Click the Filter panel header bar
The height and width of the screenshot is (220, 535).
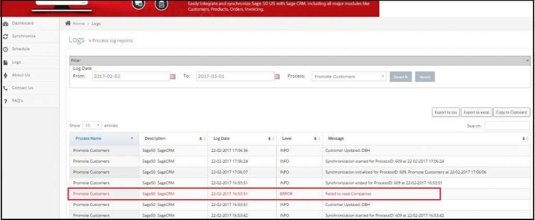(x=300, y=60)
